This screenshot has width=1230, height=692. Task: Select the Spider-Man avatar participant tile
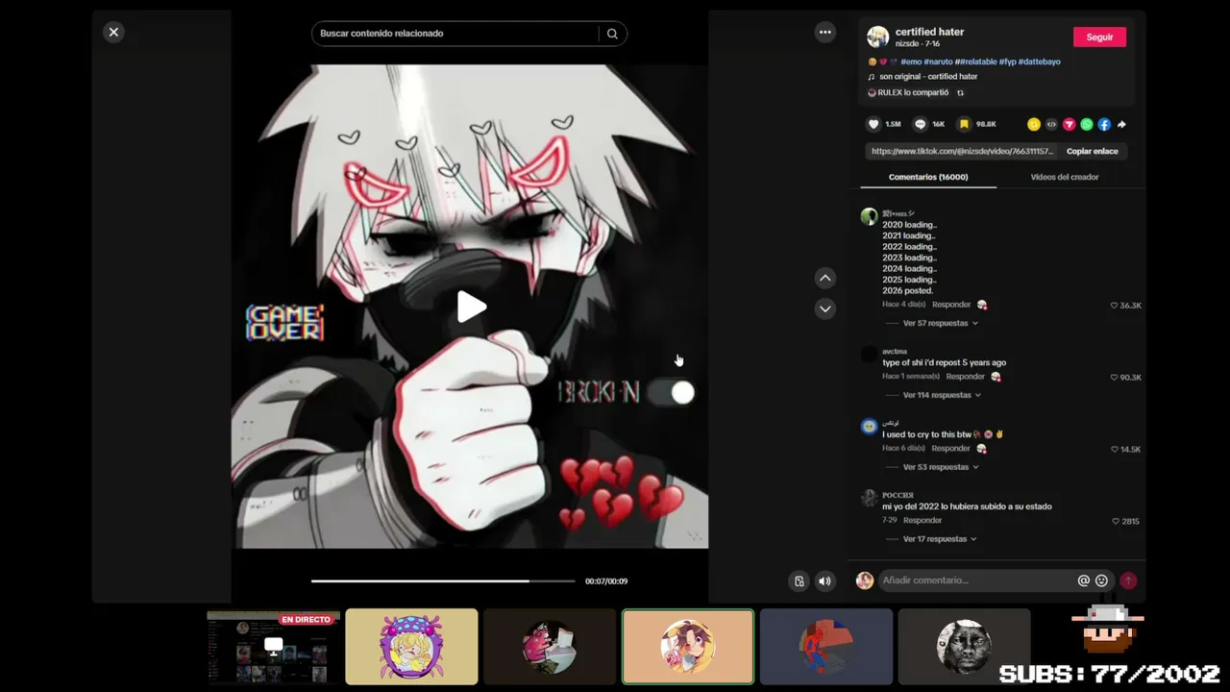click(826, 647)
